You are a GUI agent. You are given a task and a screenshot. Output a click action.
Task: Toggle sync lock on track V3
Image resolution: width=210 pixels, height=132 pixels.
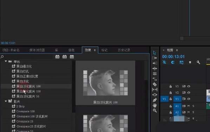click(x=184, y=86)
